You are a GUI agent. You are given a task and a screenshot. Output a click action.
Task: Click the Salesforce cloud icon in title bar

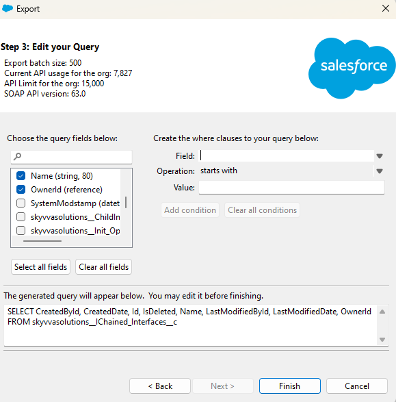click(8, 8)
